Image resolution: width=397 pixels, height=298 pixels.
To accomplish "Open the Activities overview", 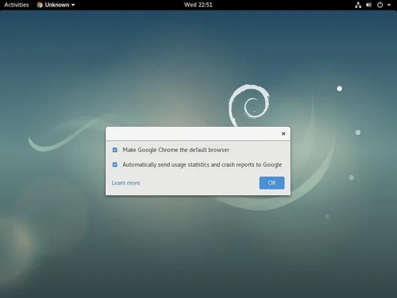I will (x=16, y=5).
